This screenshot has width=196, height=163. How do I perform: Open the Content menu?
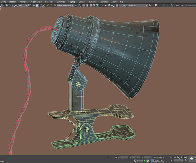(82, 2)
